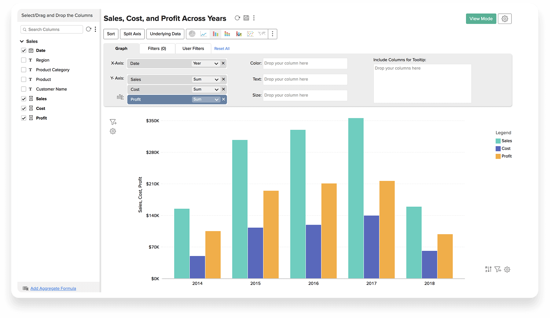Screen dimensions: 550x318
Task: Switch to the line chart type
Action: pos(204,34)
